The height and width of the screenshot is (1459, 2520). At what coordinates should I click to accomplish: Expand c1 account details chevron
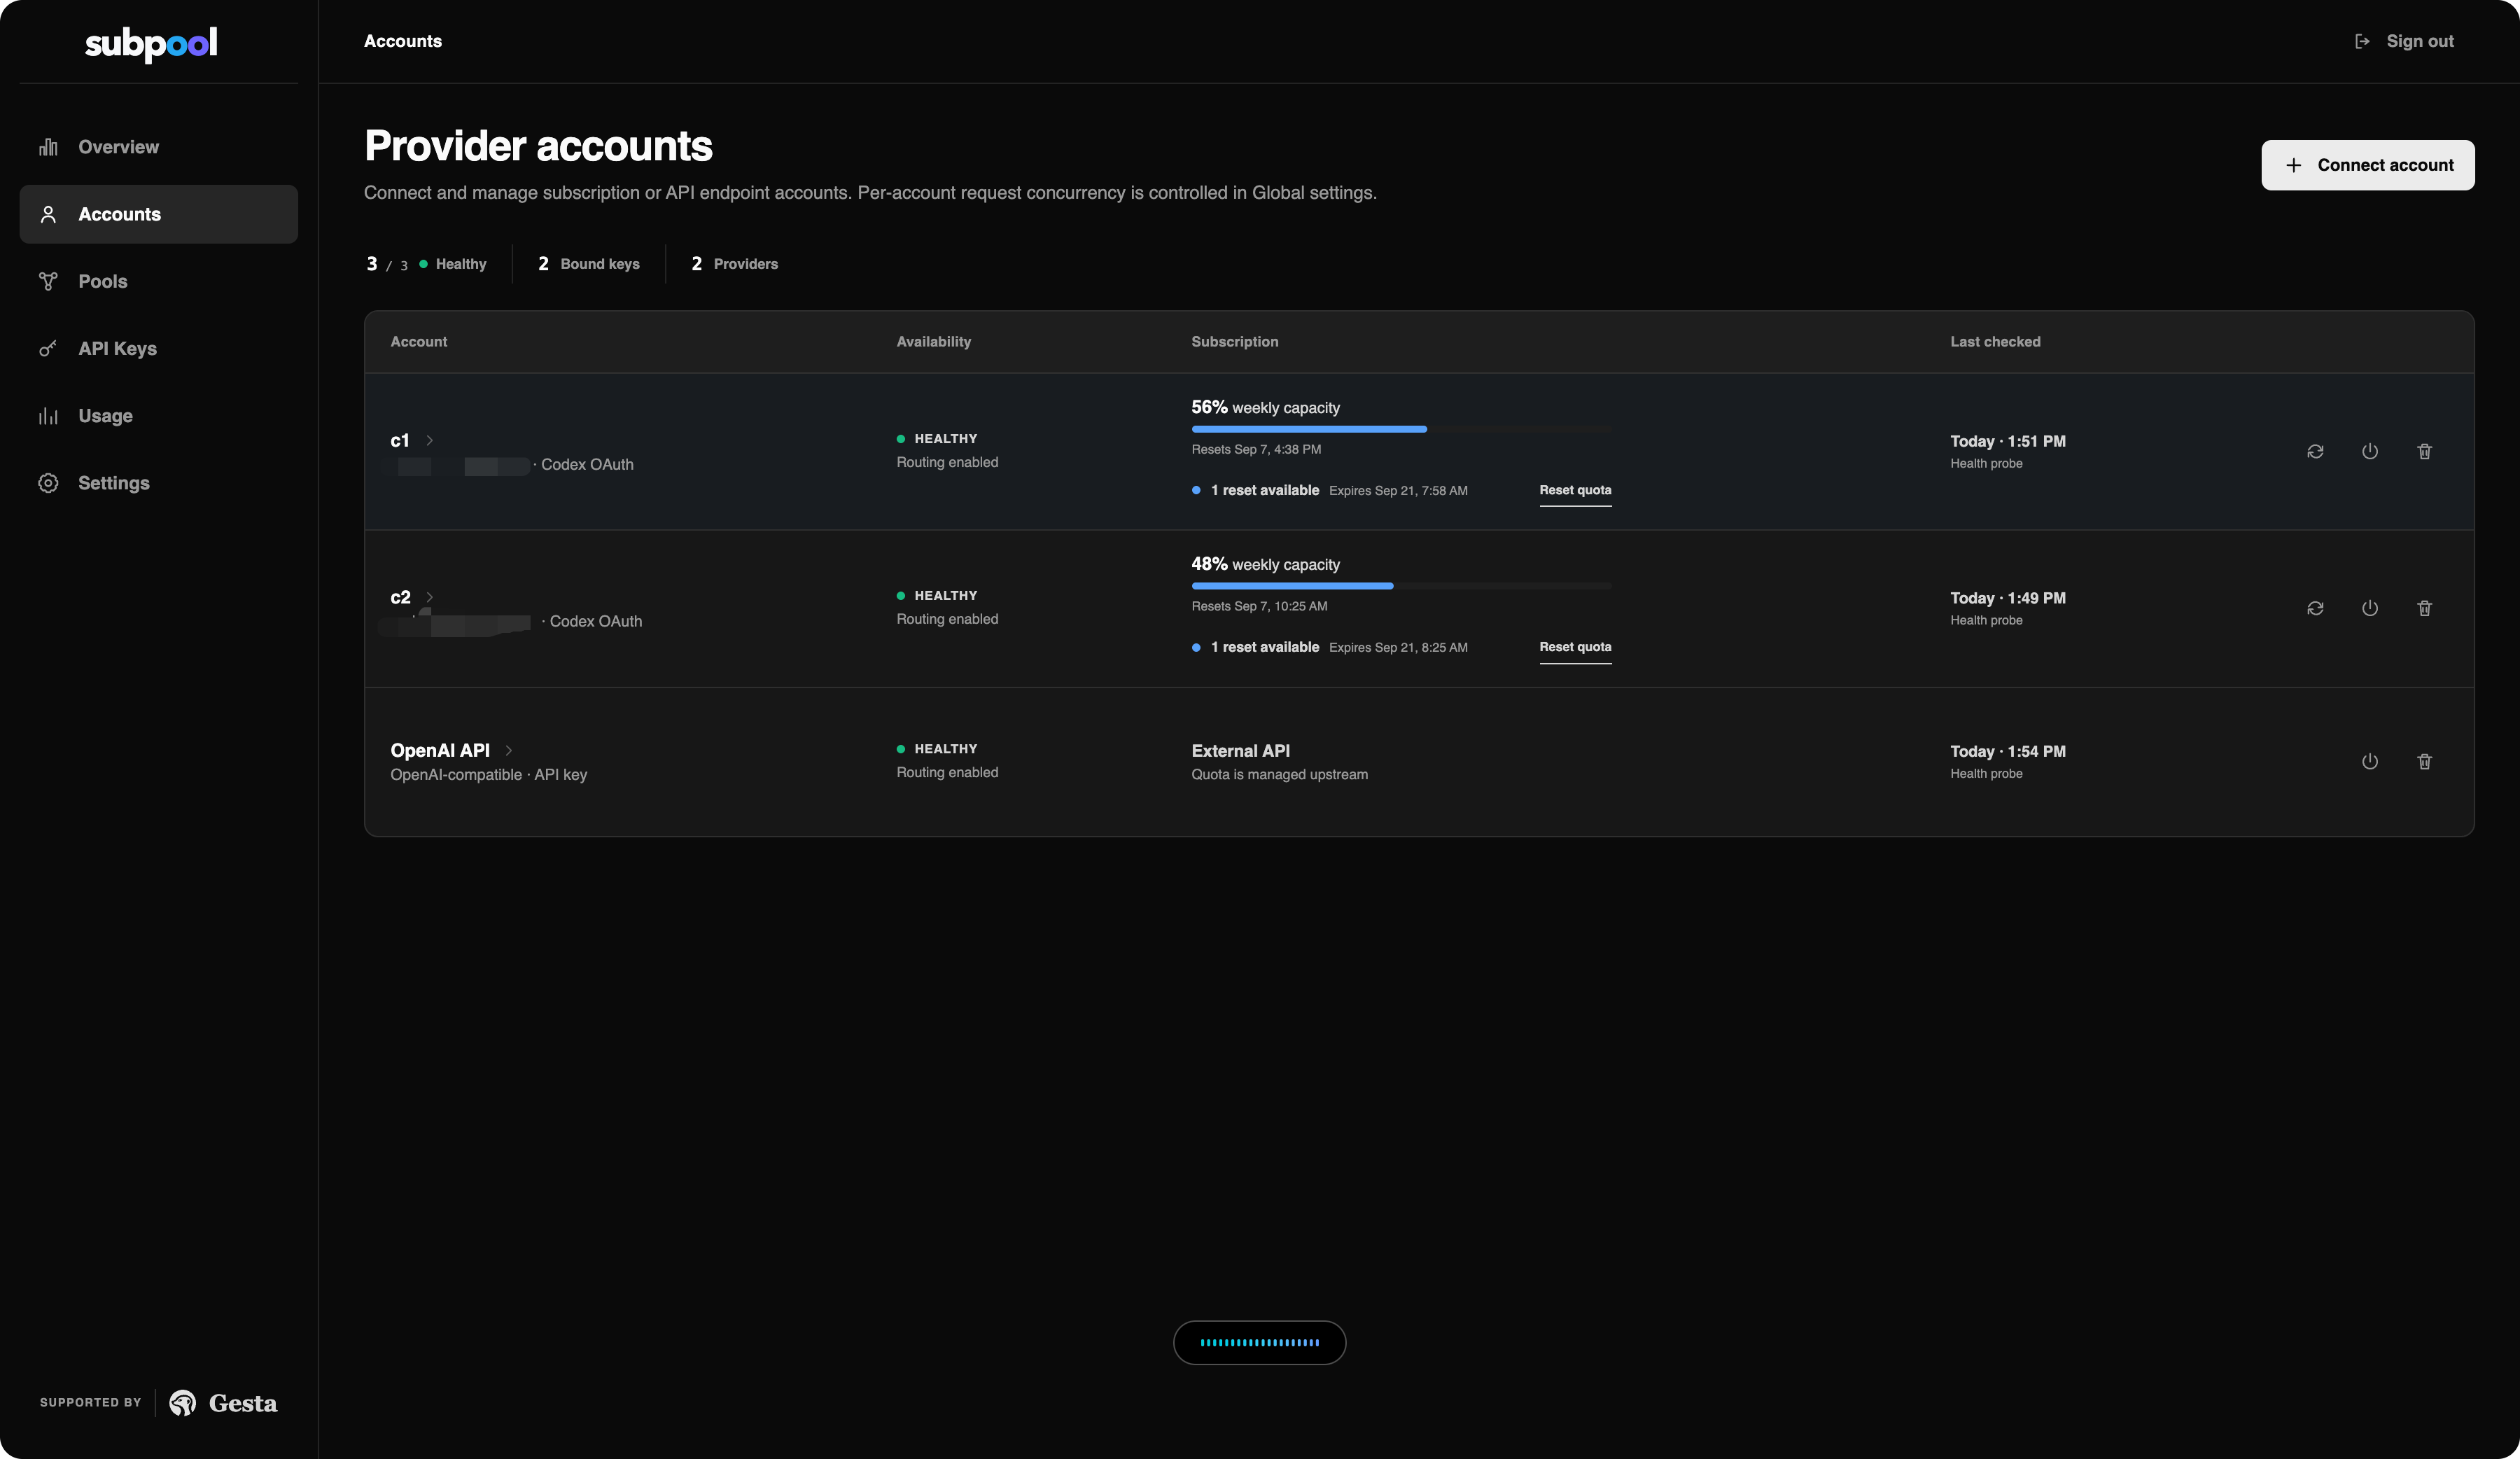coord(430,440)
